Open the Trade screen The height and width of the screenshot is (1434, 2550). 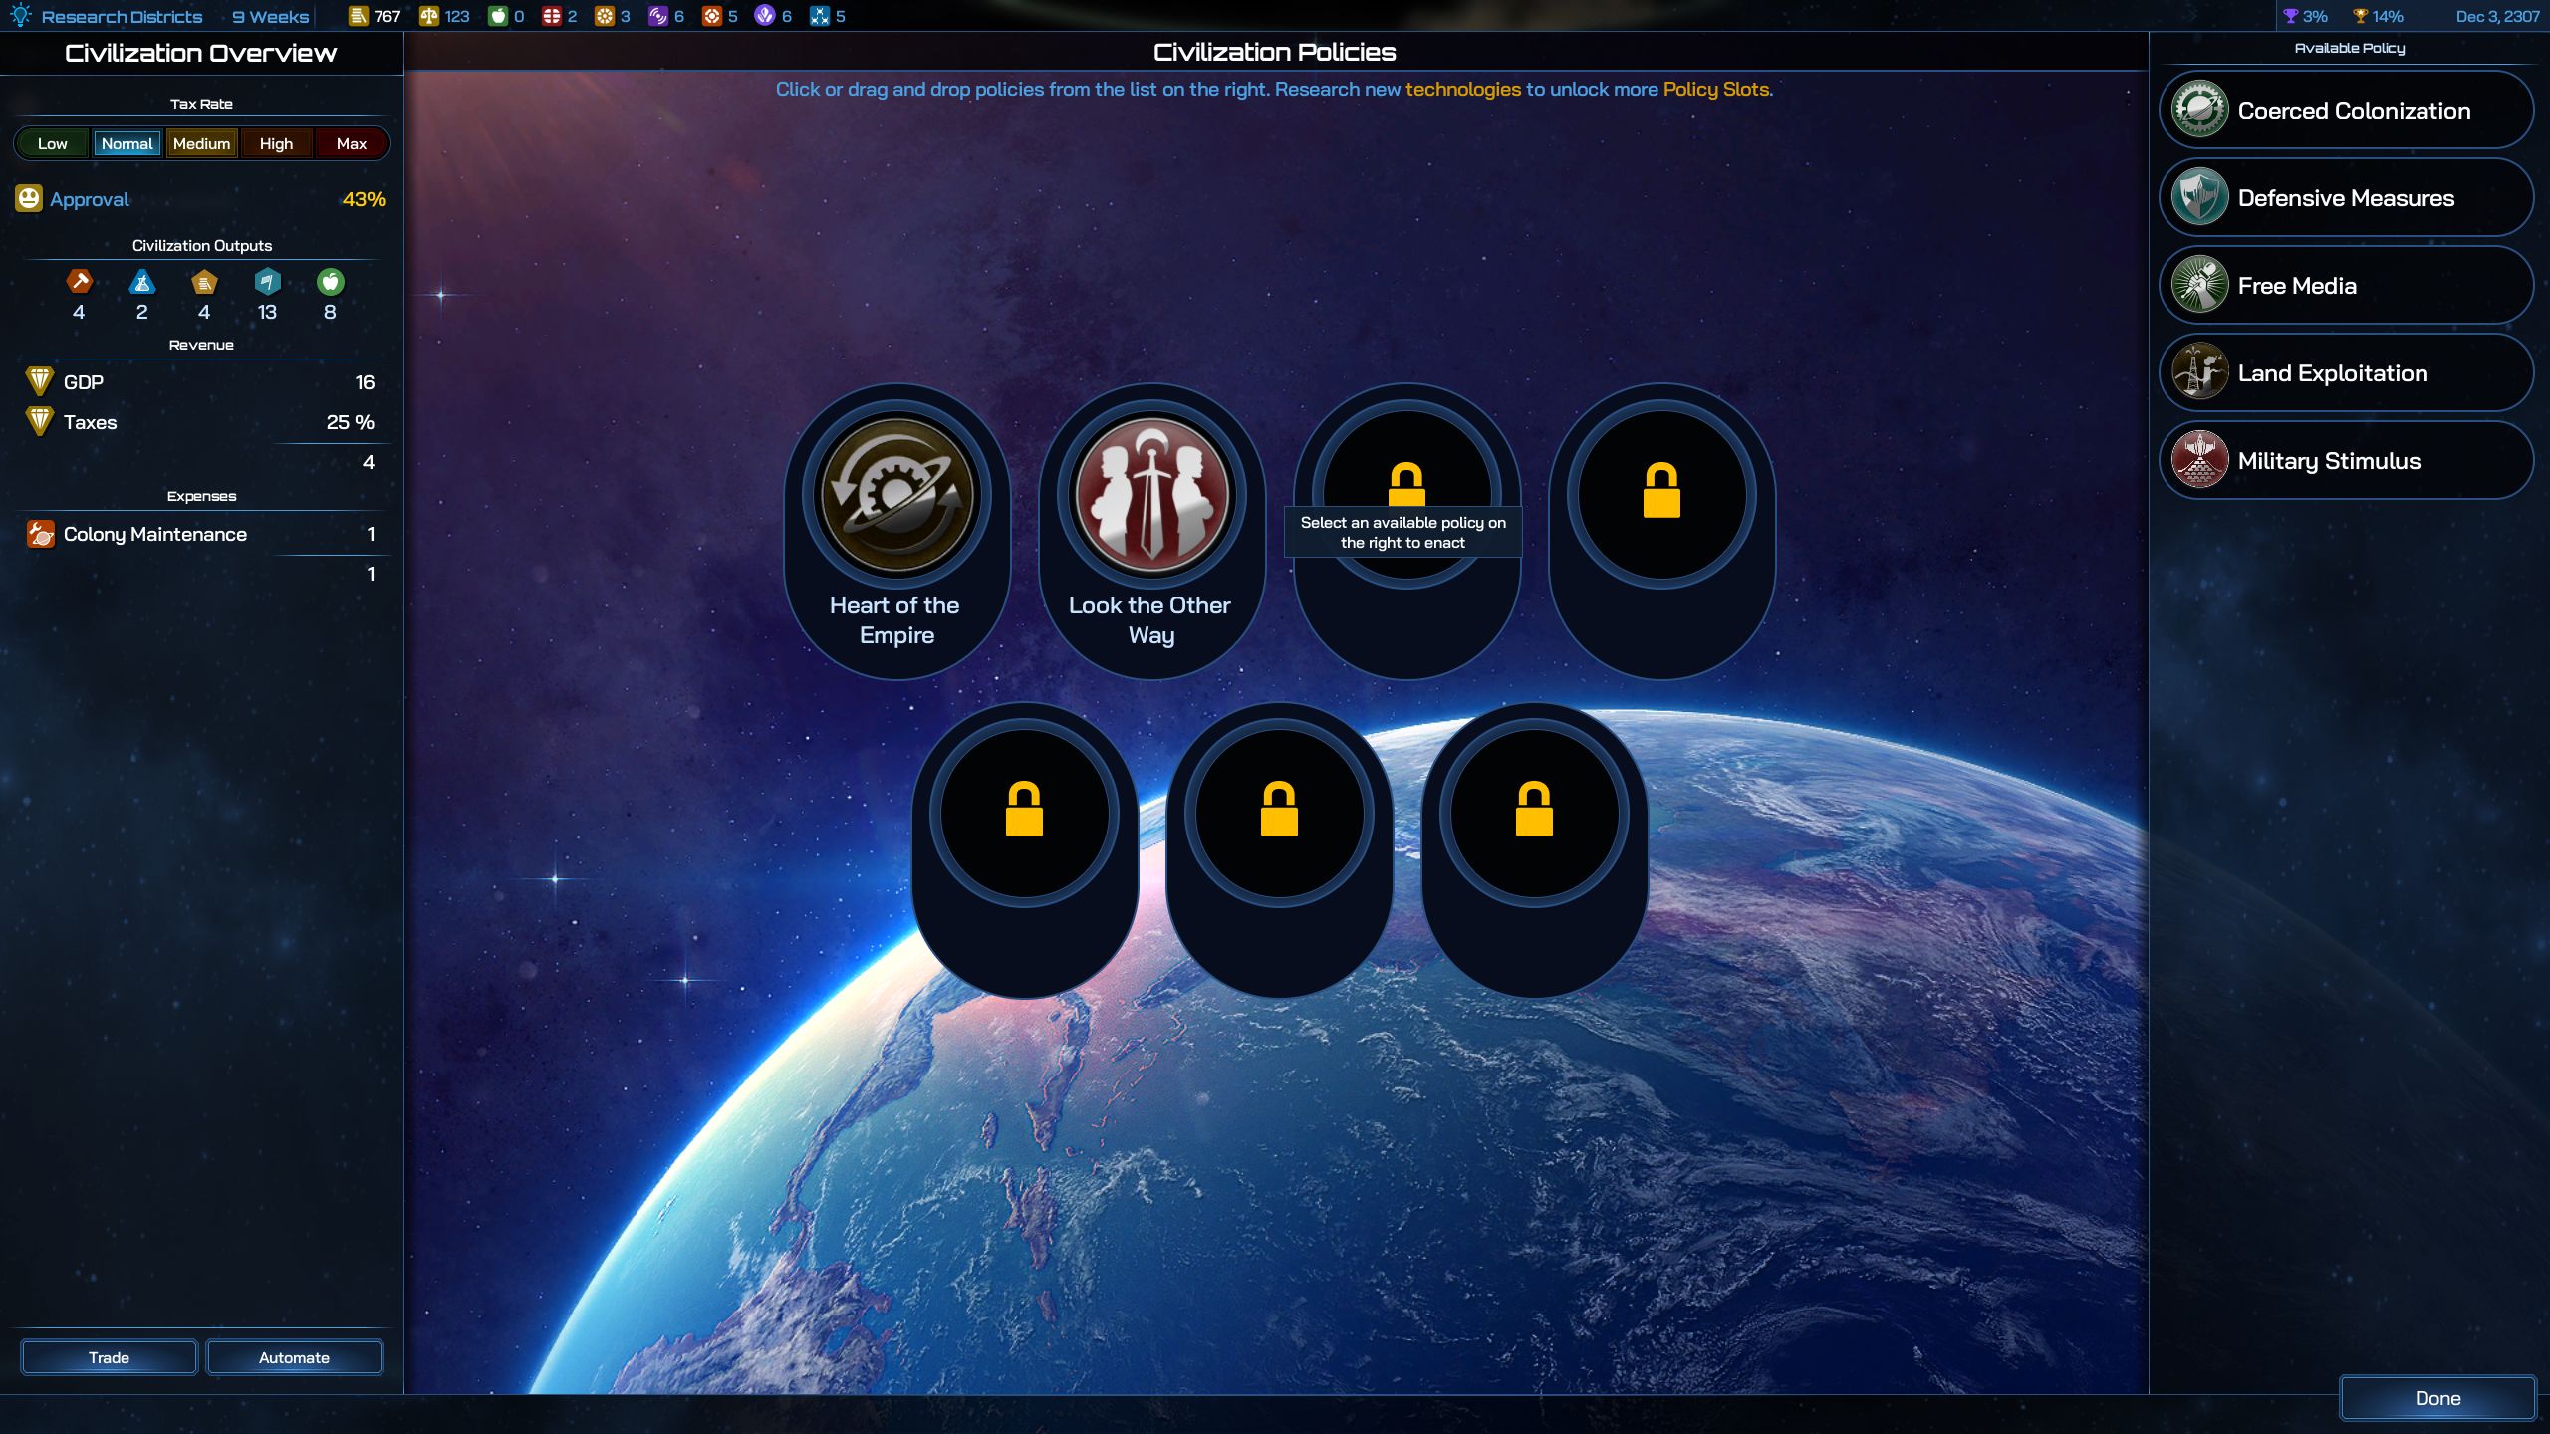[109, 1357]
